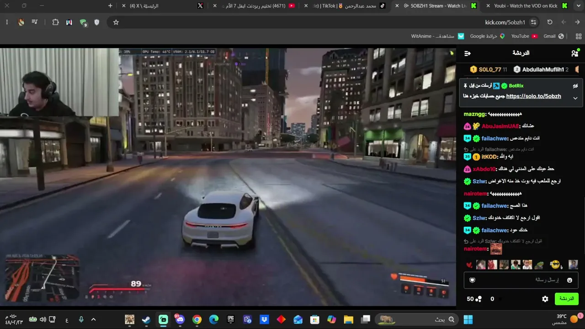Open site information for kick.com
Viewport: 585px width, 329px height.
(533, 22)
